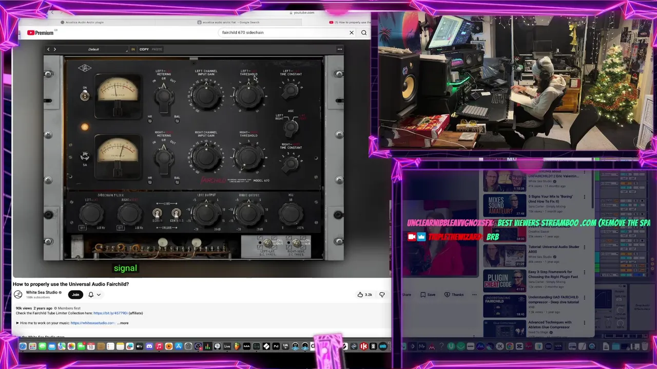This screenshot has width=657, height=369.
Task: Click the Left Time Constant knob
Action: (291, 90)
